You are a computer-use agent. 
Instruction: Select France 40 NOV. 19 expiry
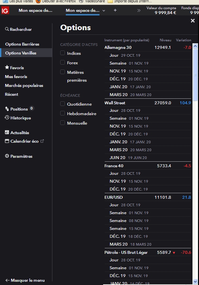coord(148,181)
